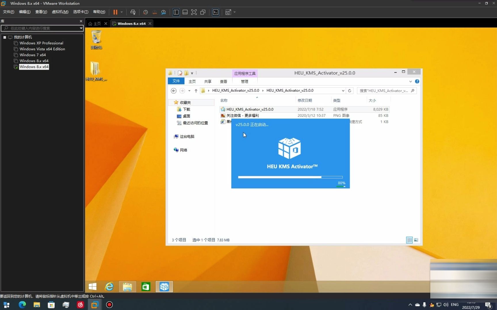Open the power options dropdown arrow next to pause
497x310 pixels.
(x=122, y=12)
